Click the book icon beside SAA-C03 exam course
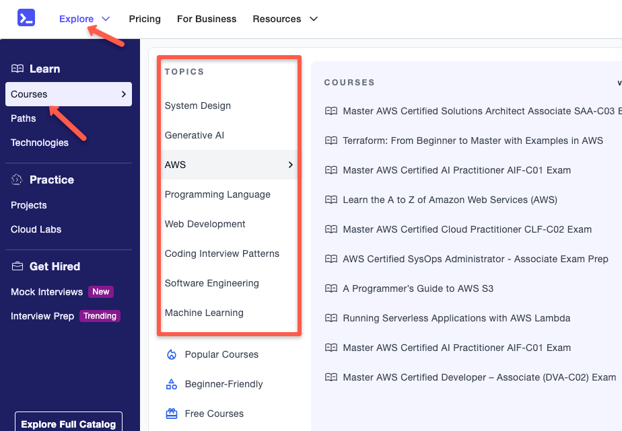 coord(331,111)
